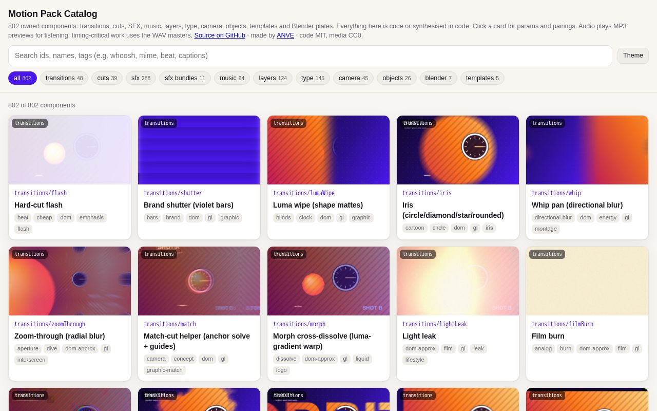Click the 'bars' tag on Brand shutter
Viewport: 657px width, 411px height.
tap(152, 218)
